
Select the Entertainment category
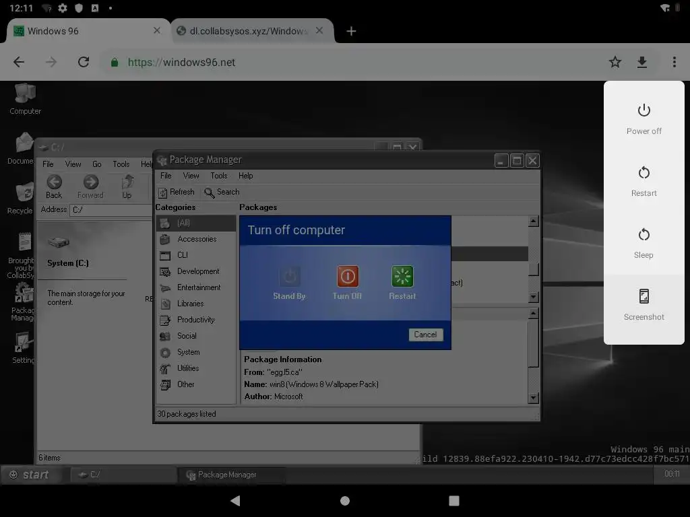pos(196,287)
